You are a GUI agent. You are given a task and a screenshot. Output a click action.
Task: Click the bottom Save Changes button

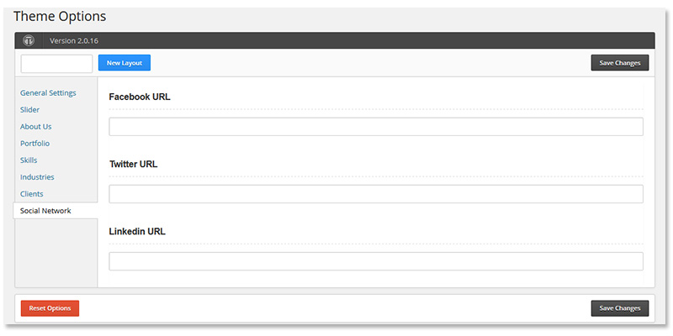click(620, 308)
